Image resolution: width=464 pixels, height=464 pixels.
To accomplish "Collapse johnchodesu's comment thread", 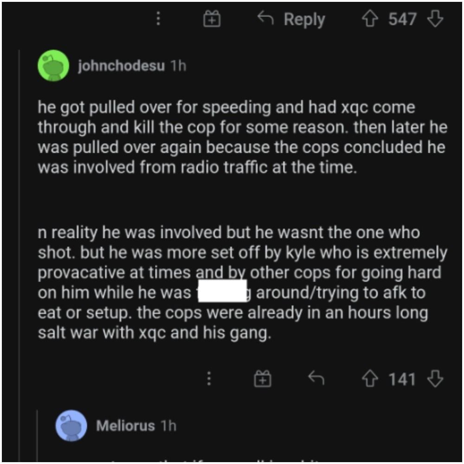I will pos(20,209).
